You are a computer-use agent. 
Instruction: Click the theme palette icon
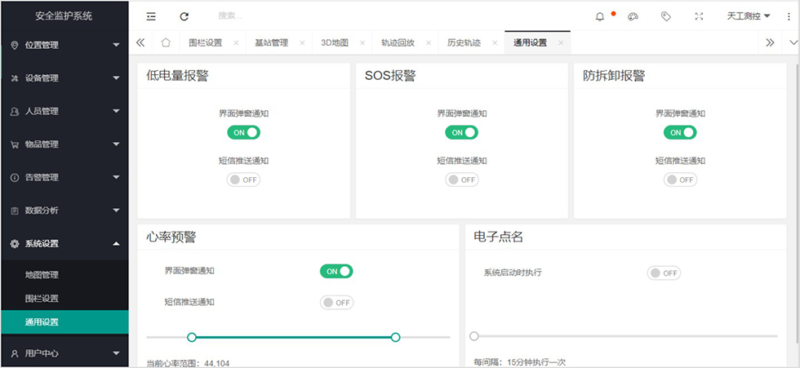pyautogui.click(x=633, y=16)
